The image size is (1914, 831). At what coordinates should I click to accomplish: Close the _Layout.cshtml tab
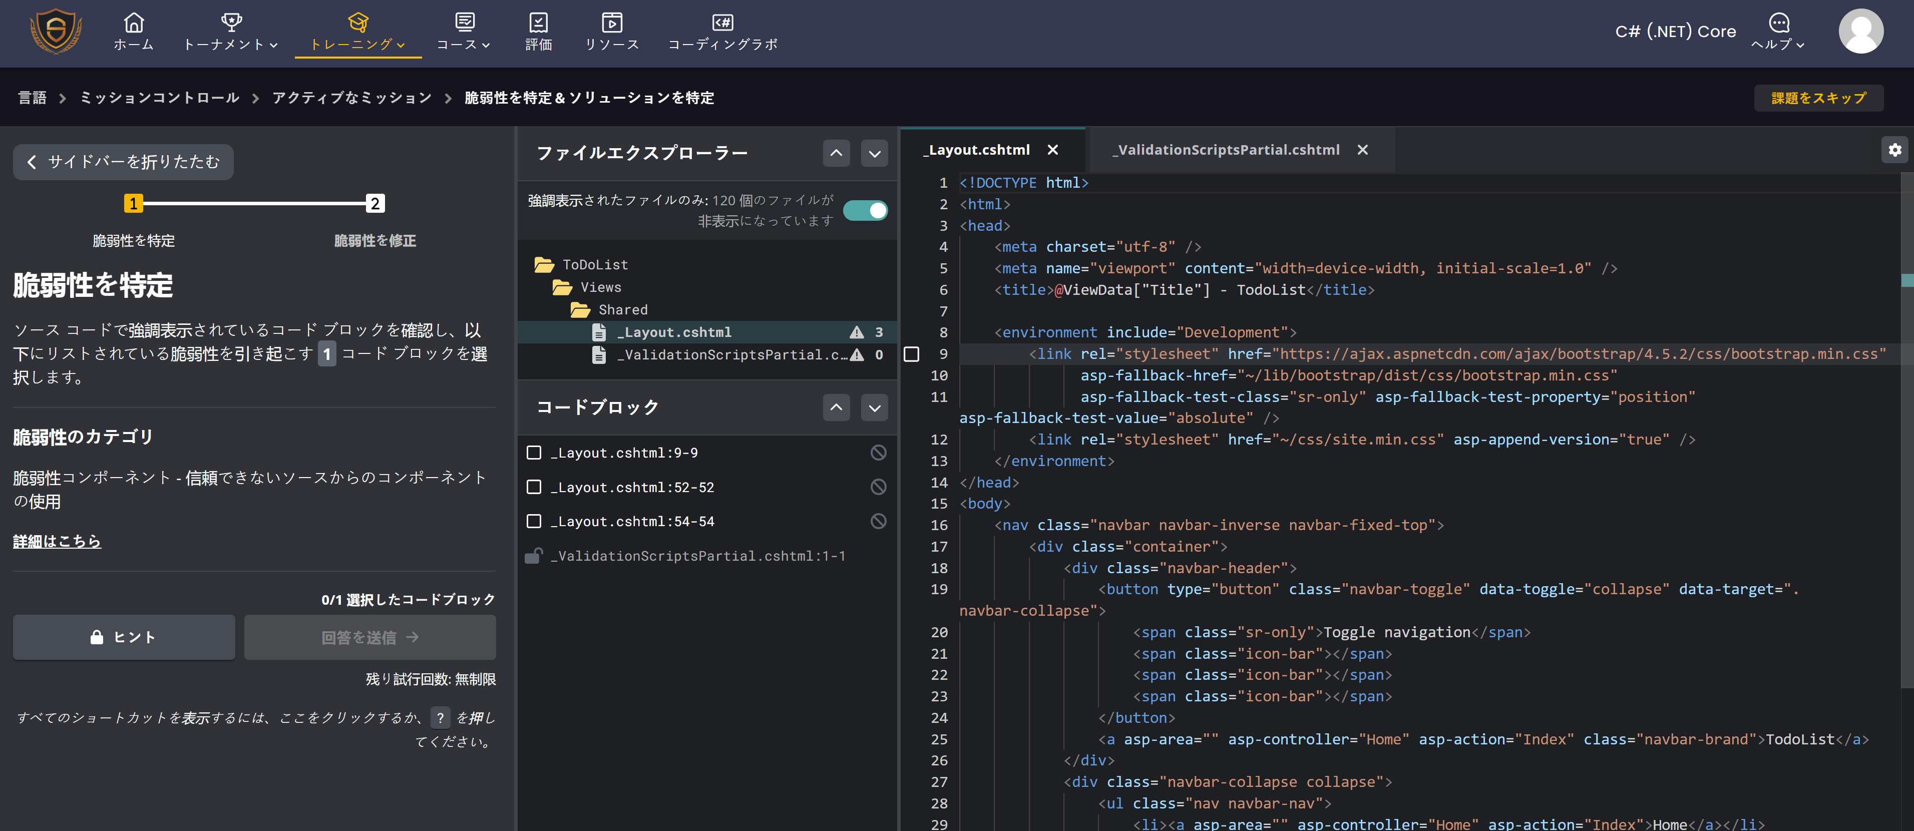1052,150
